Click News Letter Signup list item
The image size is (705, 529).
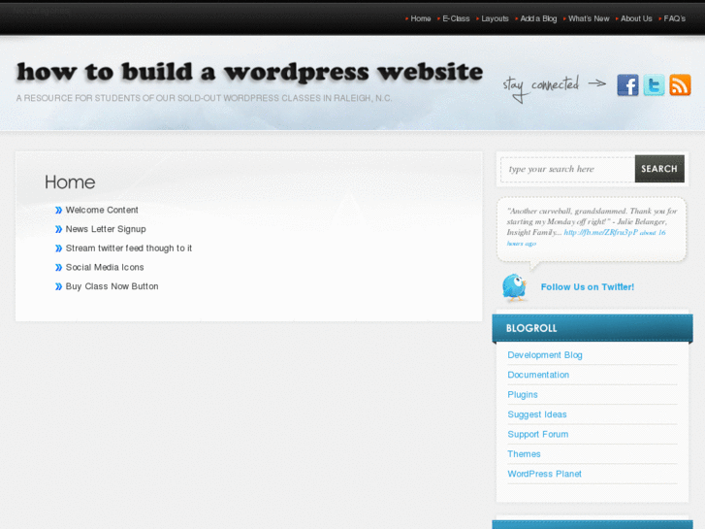pos(106,229)
